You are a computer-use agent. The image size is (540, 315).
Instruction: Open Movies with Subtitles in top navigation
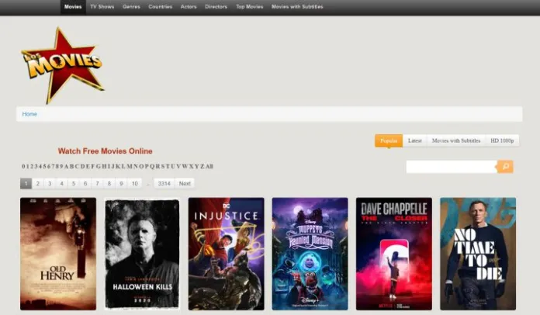pos(297,7)
